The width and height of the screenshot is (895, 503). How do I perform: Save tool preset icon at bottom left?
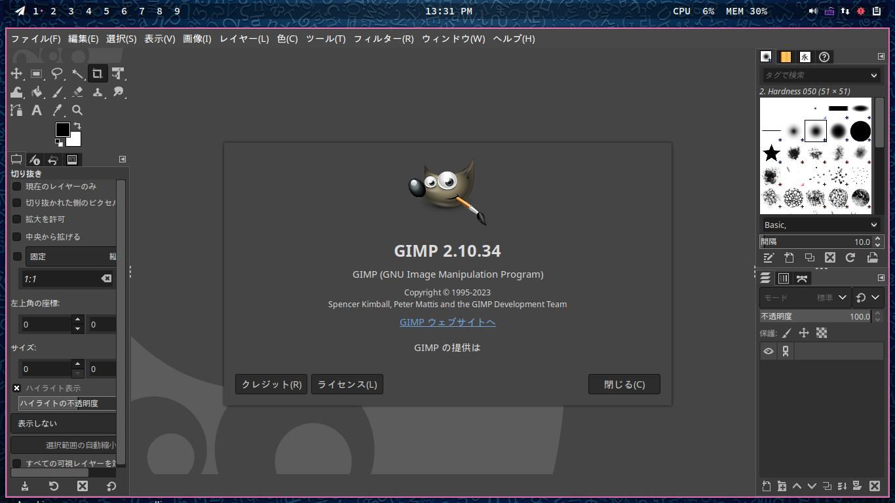pyautogui.click(x=25, y=486)
